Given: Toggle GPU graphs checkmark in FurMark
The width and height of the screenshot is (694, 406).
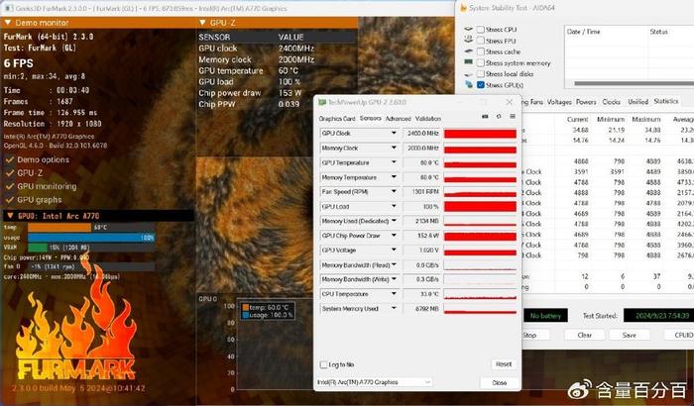Looking at the screenshot, I should click(10, 200).
